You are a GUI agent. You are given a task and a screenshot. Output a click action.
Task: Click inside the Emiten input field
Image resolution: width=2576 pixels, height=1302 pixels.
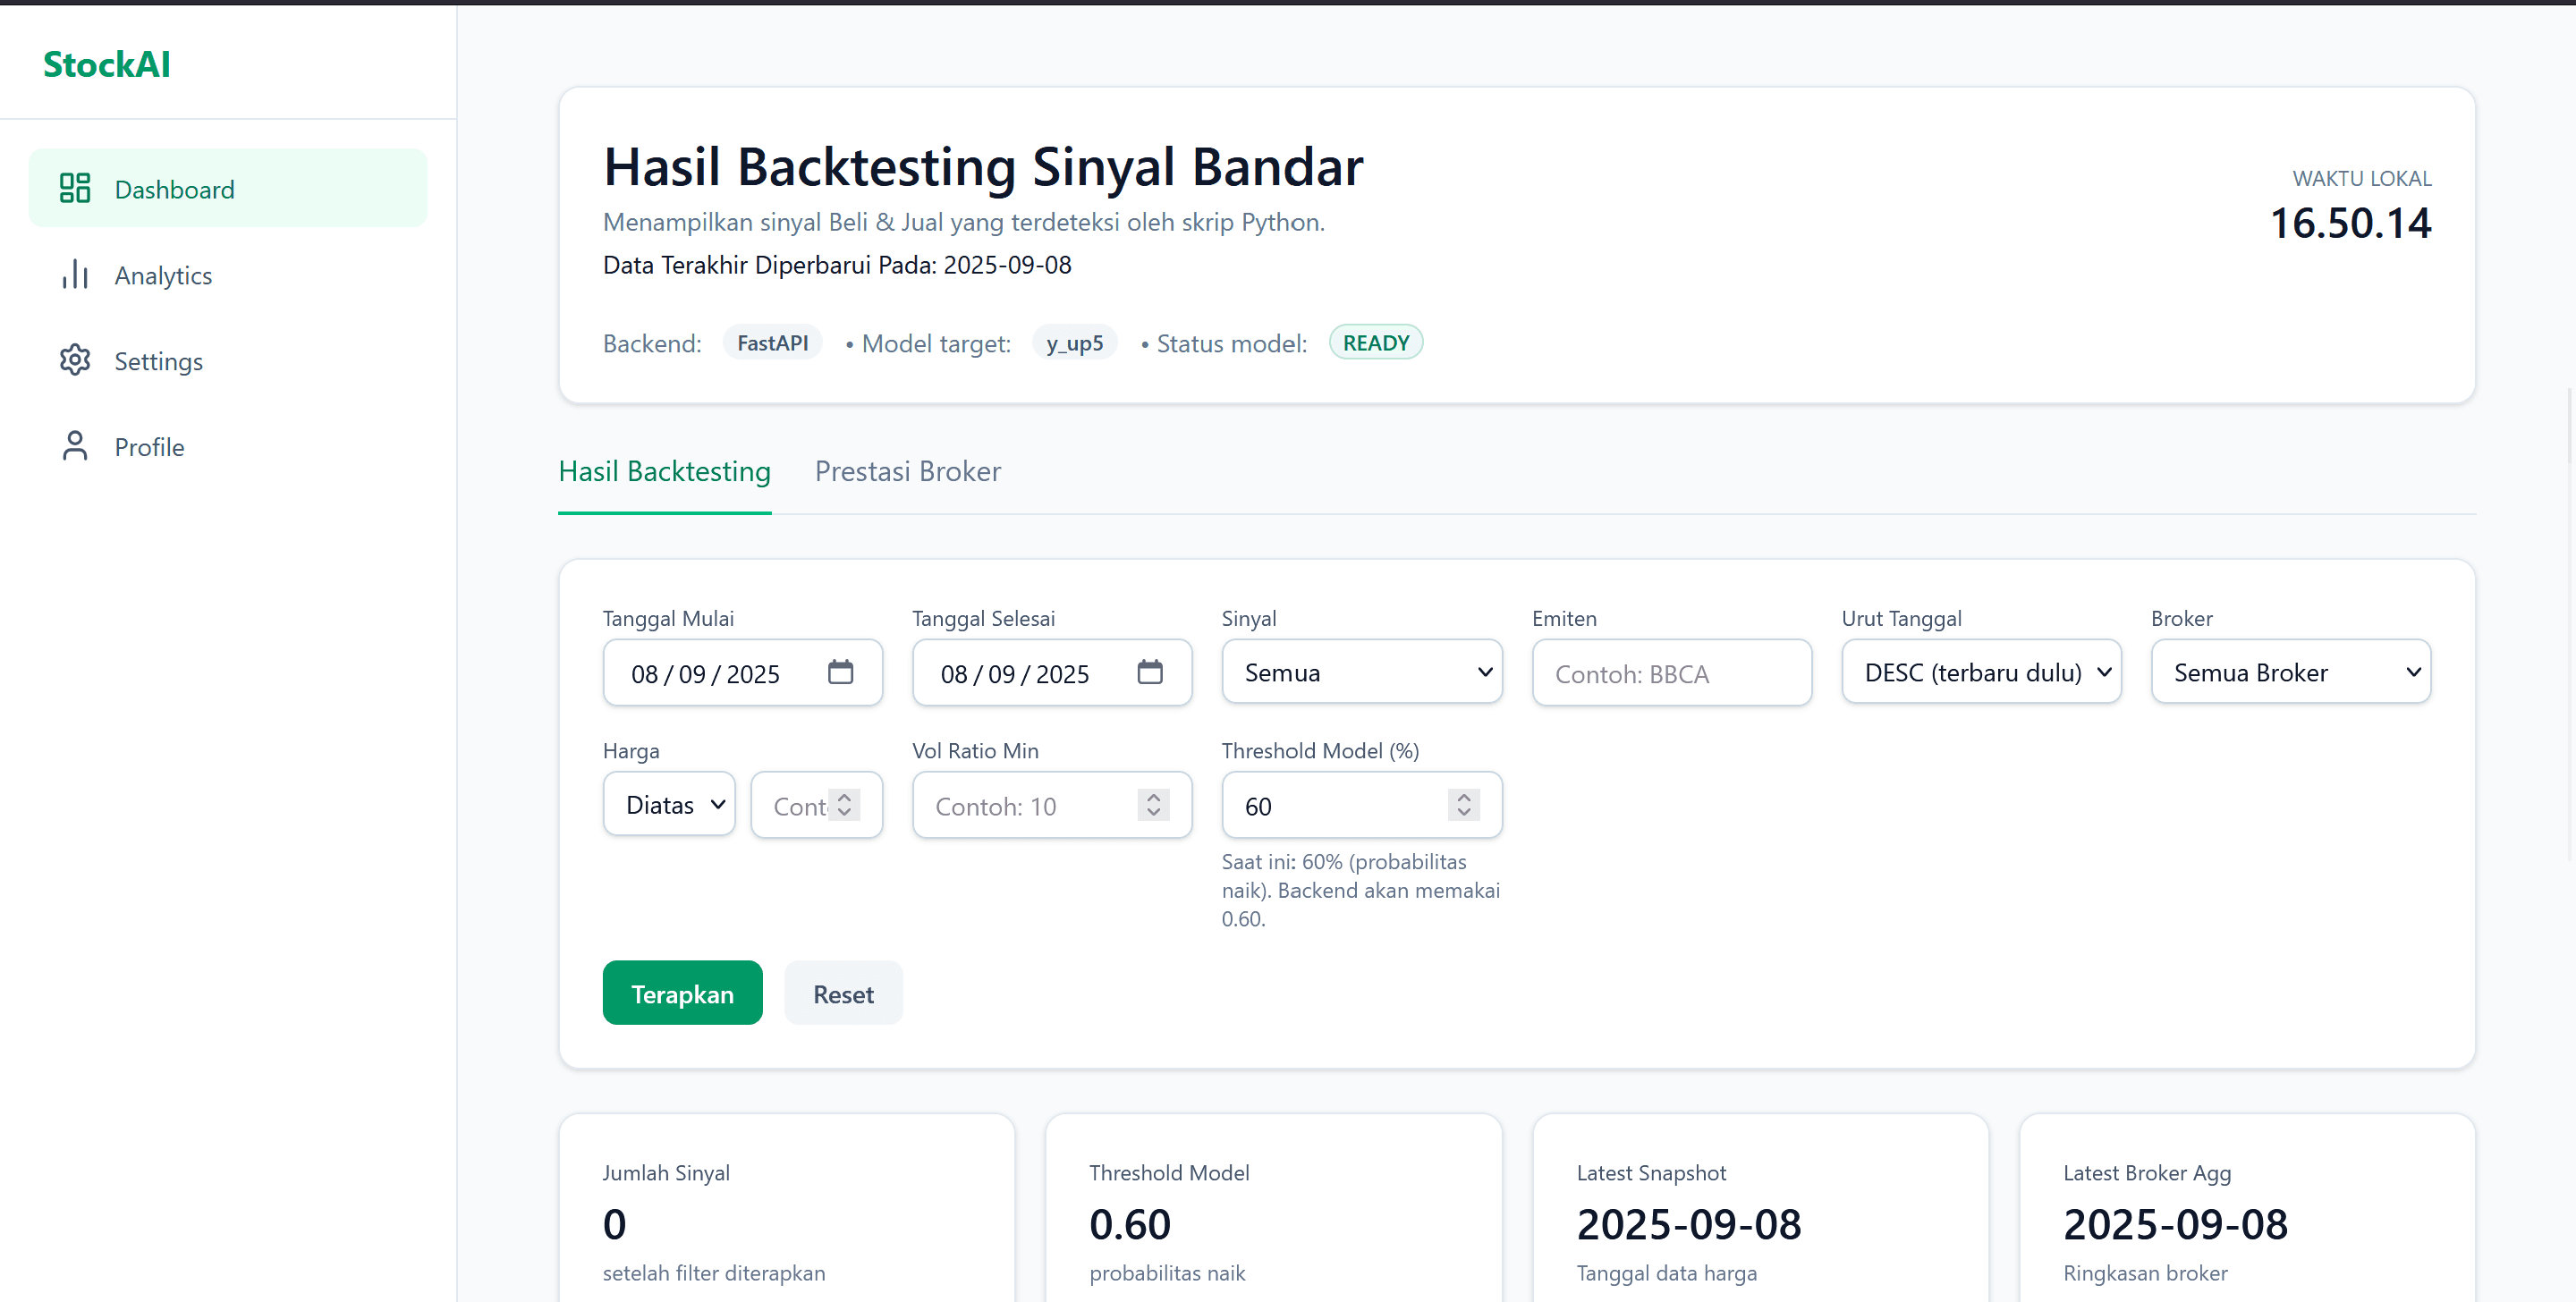pos(1671,672)
